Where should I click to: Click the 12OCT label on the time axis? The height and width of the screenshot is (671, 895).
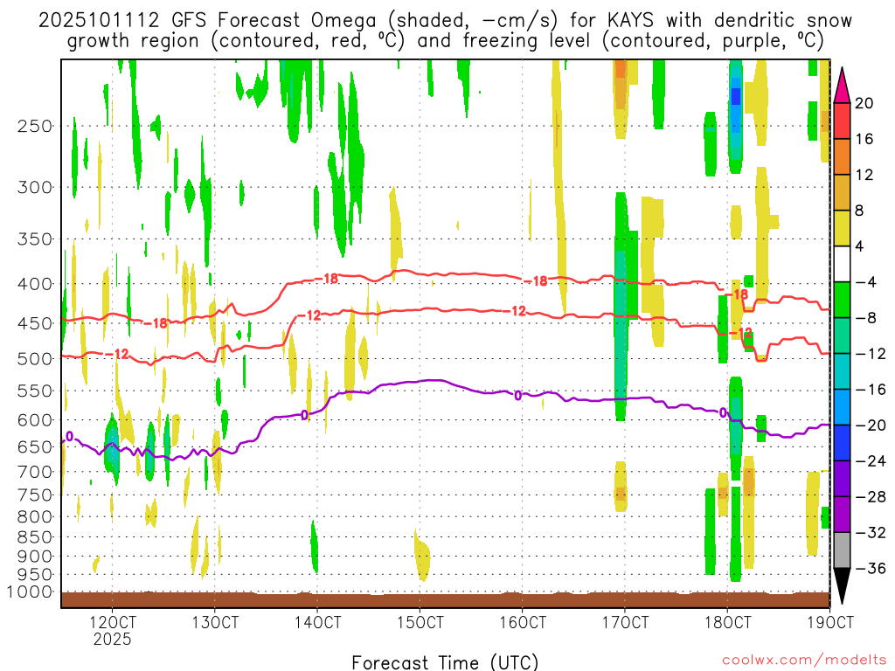[x=113, y=622]
